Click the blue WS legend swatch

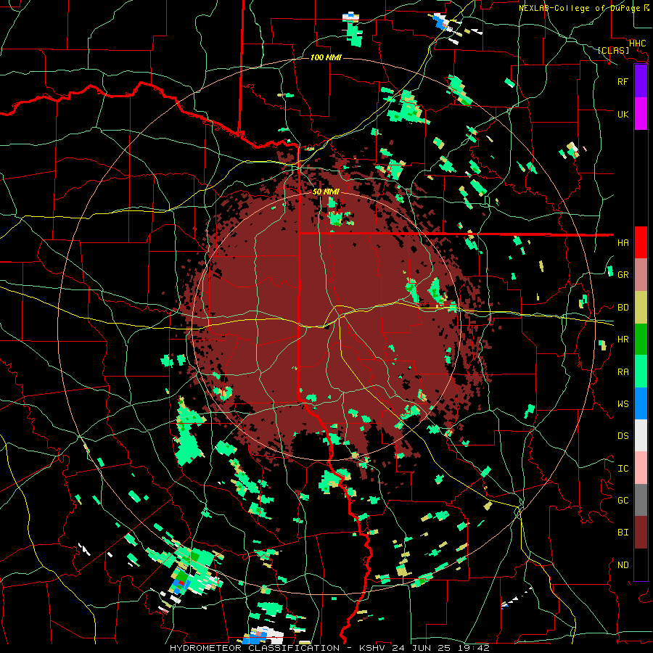pos(641,403)
